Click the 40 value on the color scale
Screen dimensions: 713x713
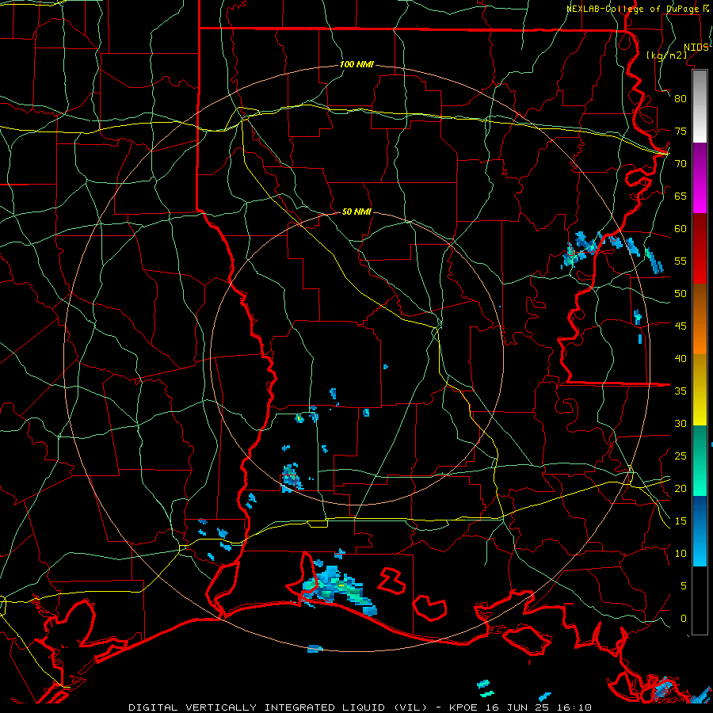[x=681, y=358]
